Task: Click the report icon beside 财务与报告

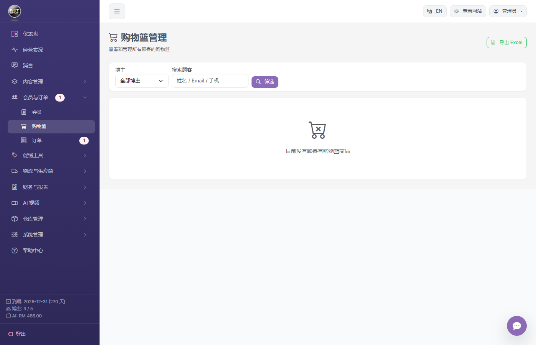Action: click(x=15, y=187)
